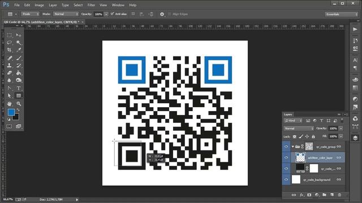Swap foreground and background colors
This screenshot has height=203, width=362.
click(18, 110)
